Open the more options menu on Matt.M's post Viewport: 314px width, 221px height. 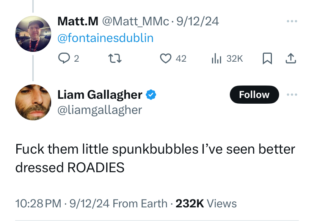coord(292,21)
